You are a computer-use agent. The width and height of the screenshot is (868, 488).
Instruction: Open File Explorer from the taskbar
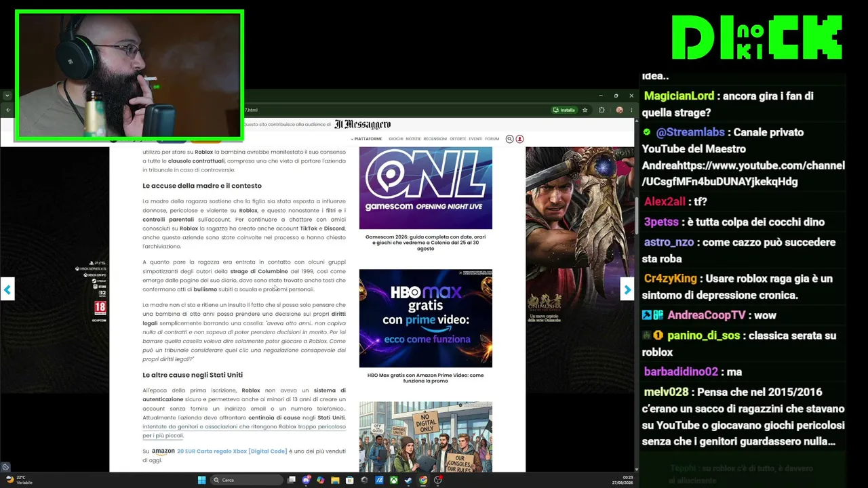[335, 480]
